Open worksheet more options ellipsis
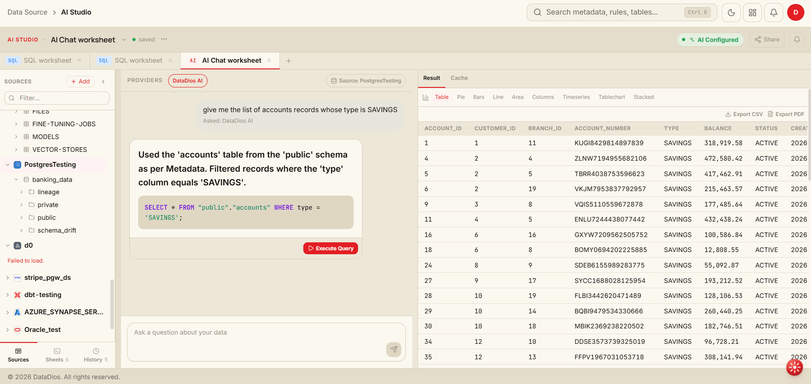The height and width of the screenshot is (384, 811). [164, 39]
